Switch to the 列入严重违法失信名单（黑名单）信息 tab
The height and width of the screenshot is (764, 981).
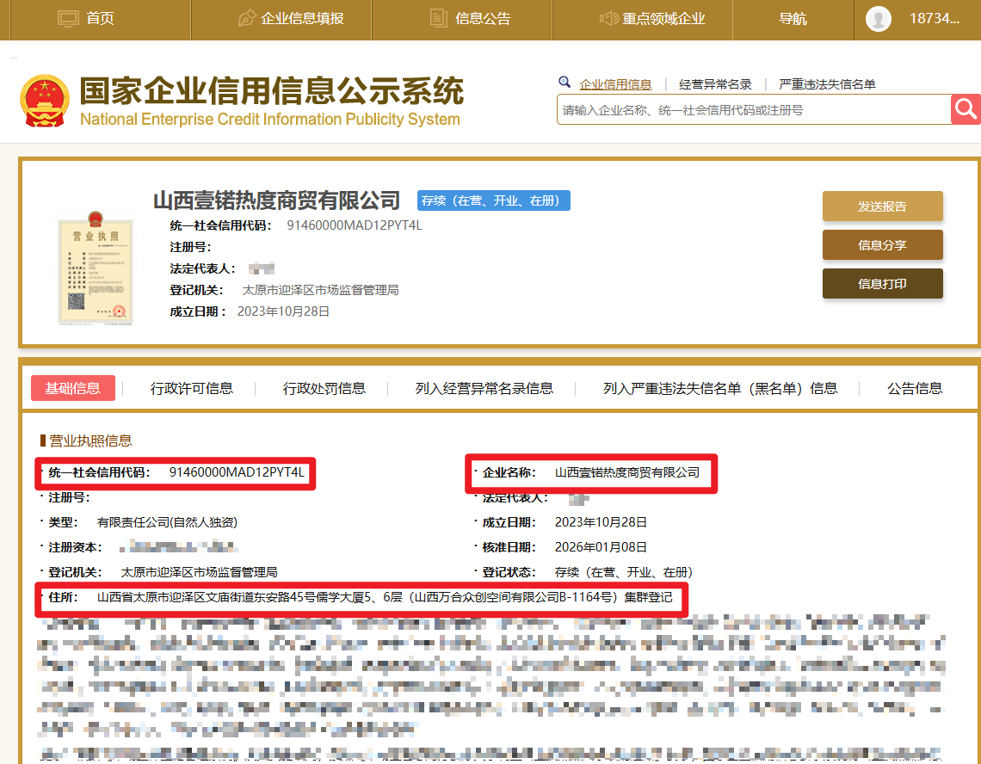(x=720, y=389)
